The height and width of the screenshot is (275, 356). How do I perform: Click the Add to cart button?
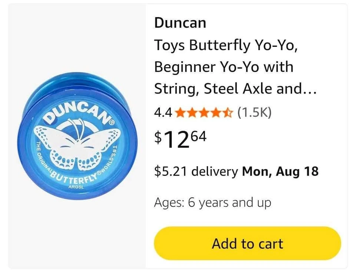point(247,243)
